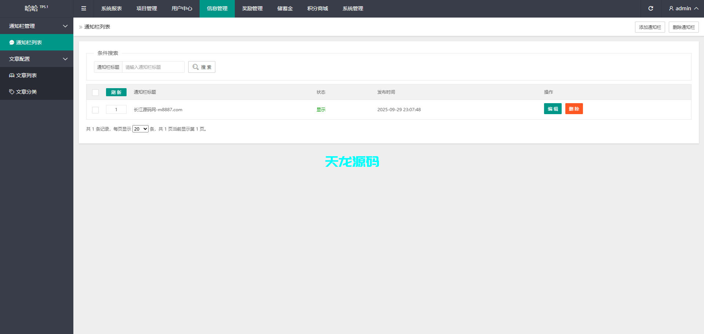Click the sort order input showing 1
Viewport: 704px width, 334px height.
click(116, 109)
